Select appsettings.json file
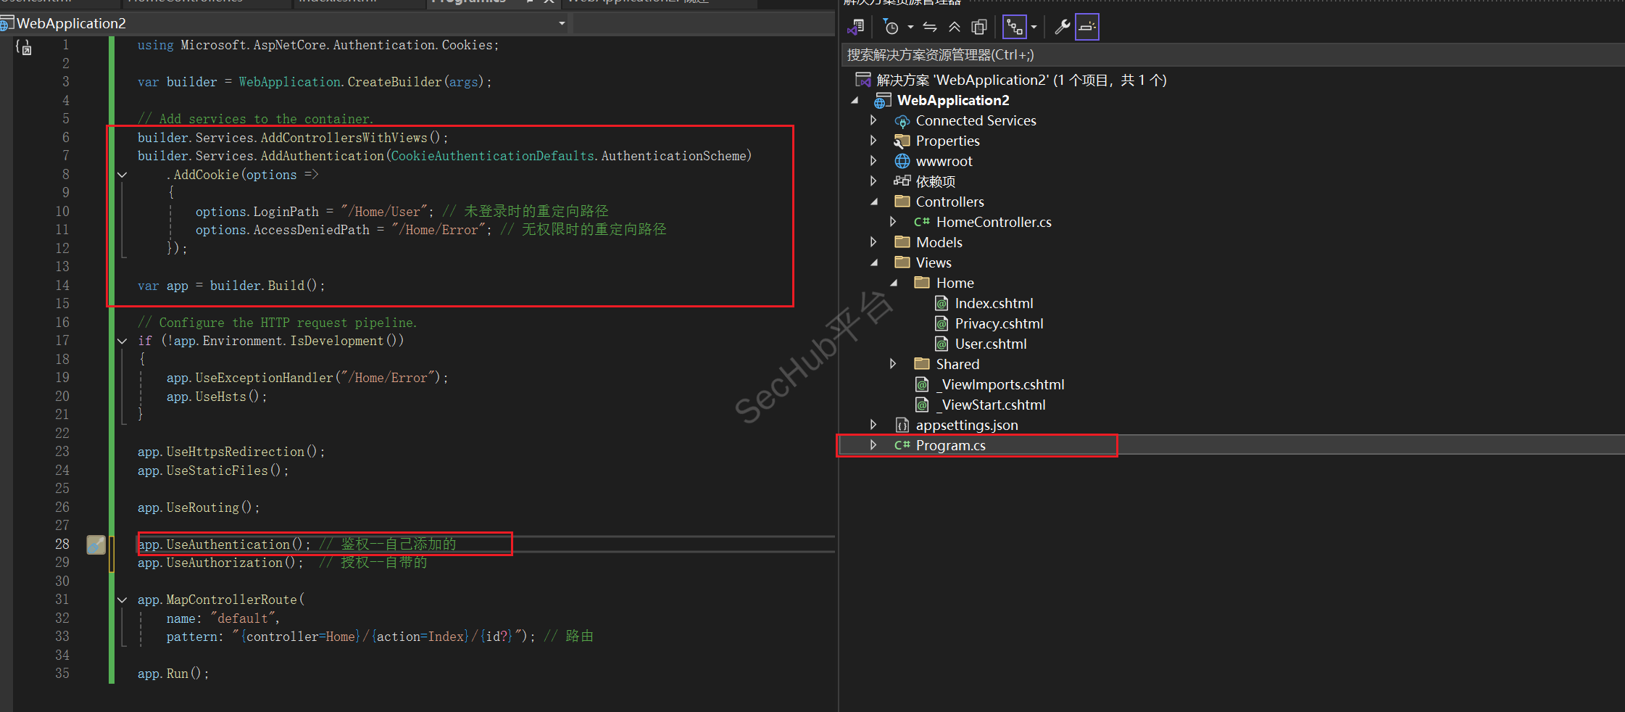The width and height of the screenshot is (1625, 712). click(967, 425)
